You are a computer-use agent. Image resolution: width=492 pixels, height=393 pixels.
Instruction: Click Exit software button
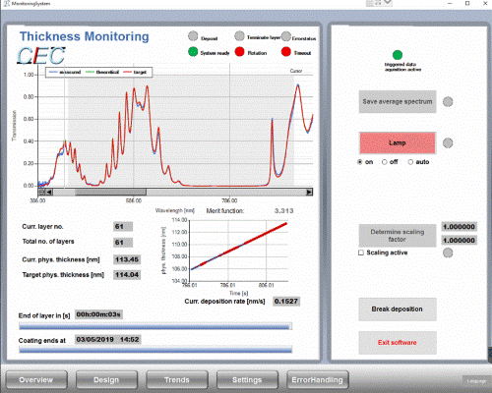coord(398,343)
